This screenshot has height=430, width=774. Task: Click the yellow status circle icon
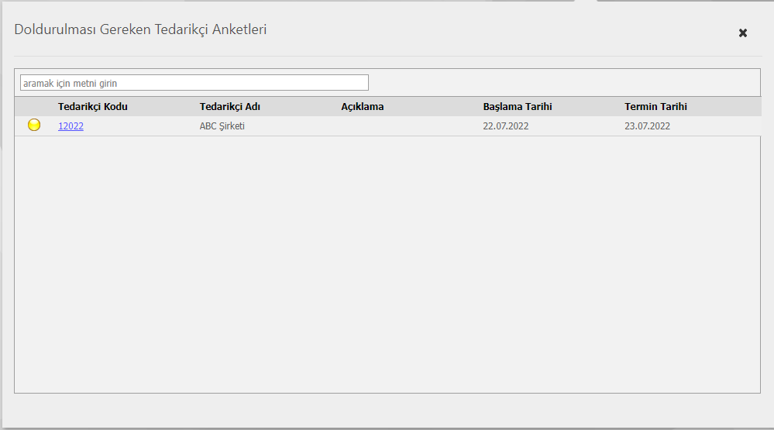34,126
